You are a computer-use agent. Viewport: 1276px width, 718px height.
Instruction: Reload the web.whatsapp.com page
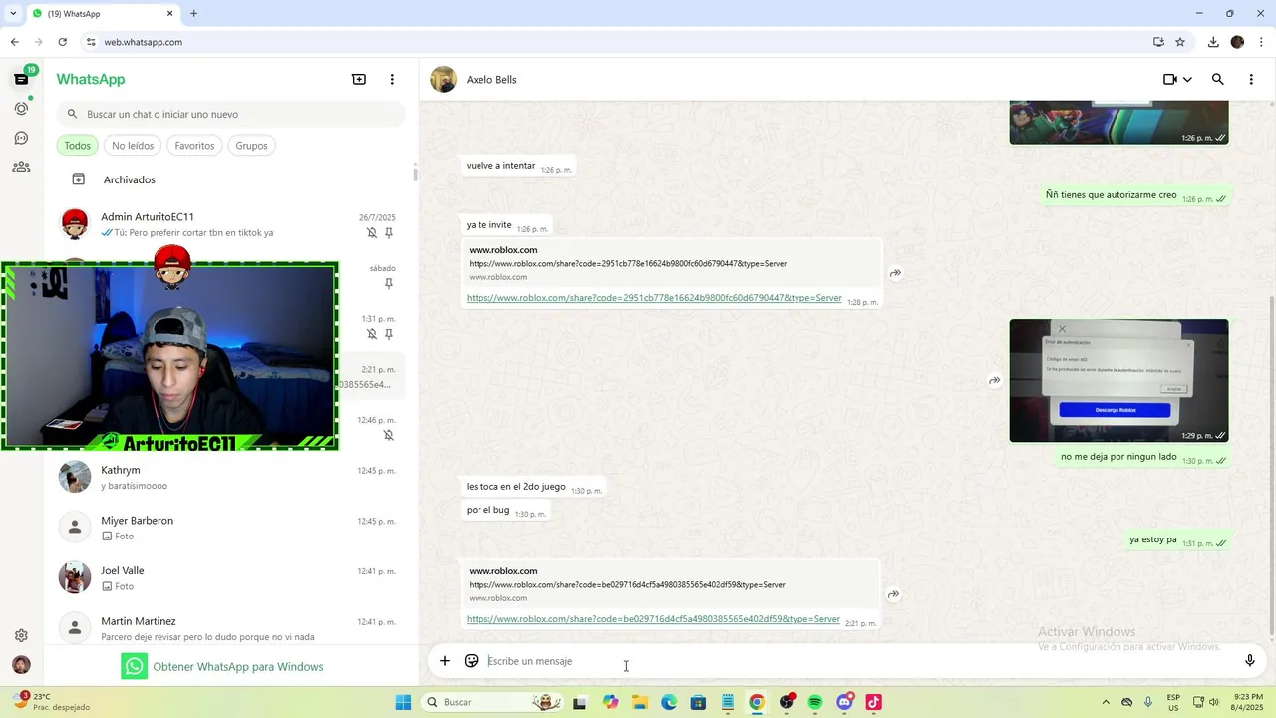[62, 42]
